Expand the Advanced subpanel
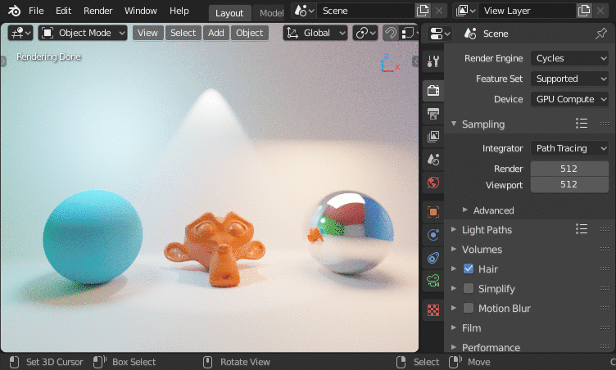Viewport: 616px width, 370px height. (x=465, y=210)
